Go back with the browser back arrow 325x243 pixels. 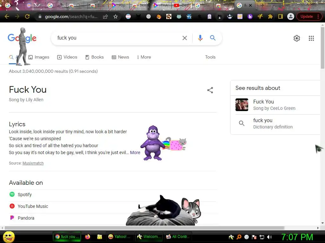7,16
